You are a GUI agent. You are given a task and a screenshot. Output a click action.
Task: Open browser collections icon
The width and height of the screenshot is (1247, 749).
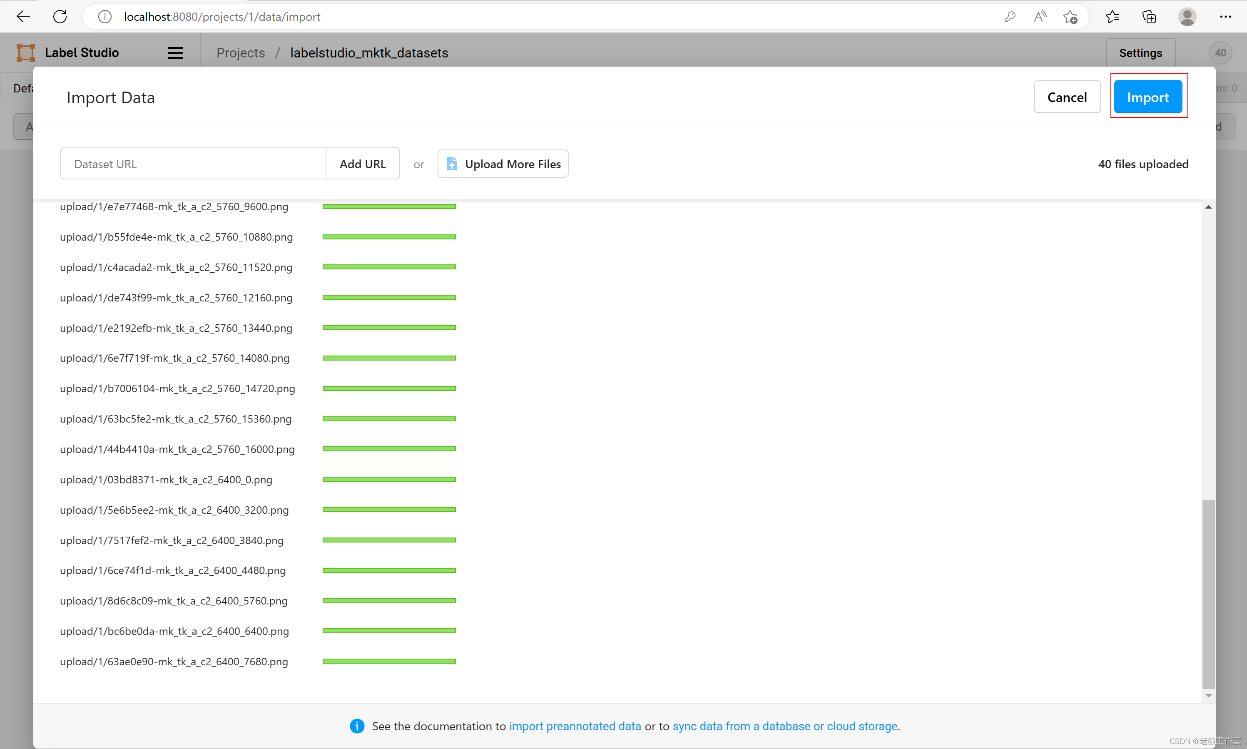pos(1149,17)
